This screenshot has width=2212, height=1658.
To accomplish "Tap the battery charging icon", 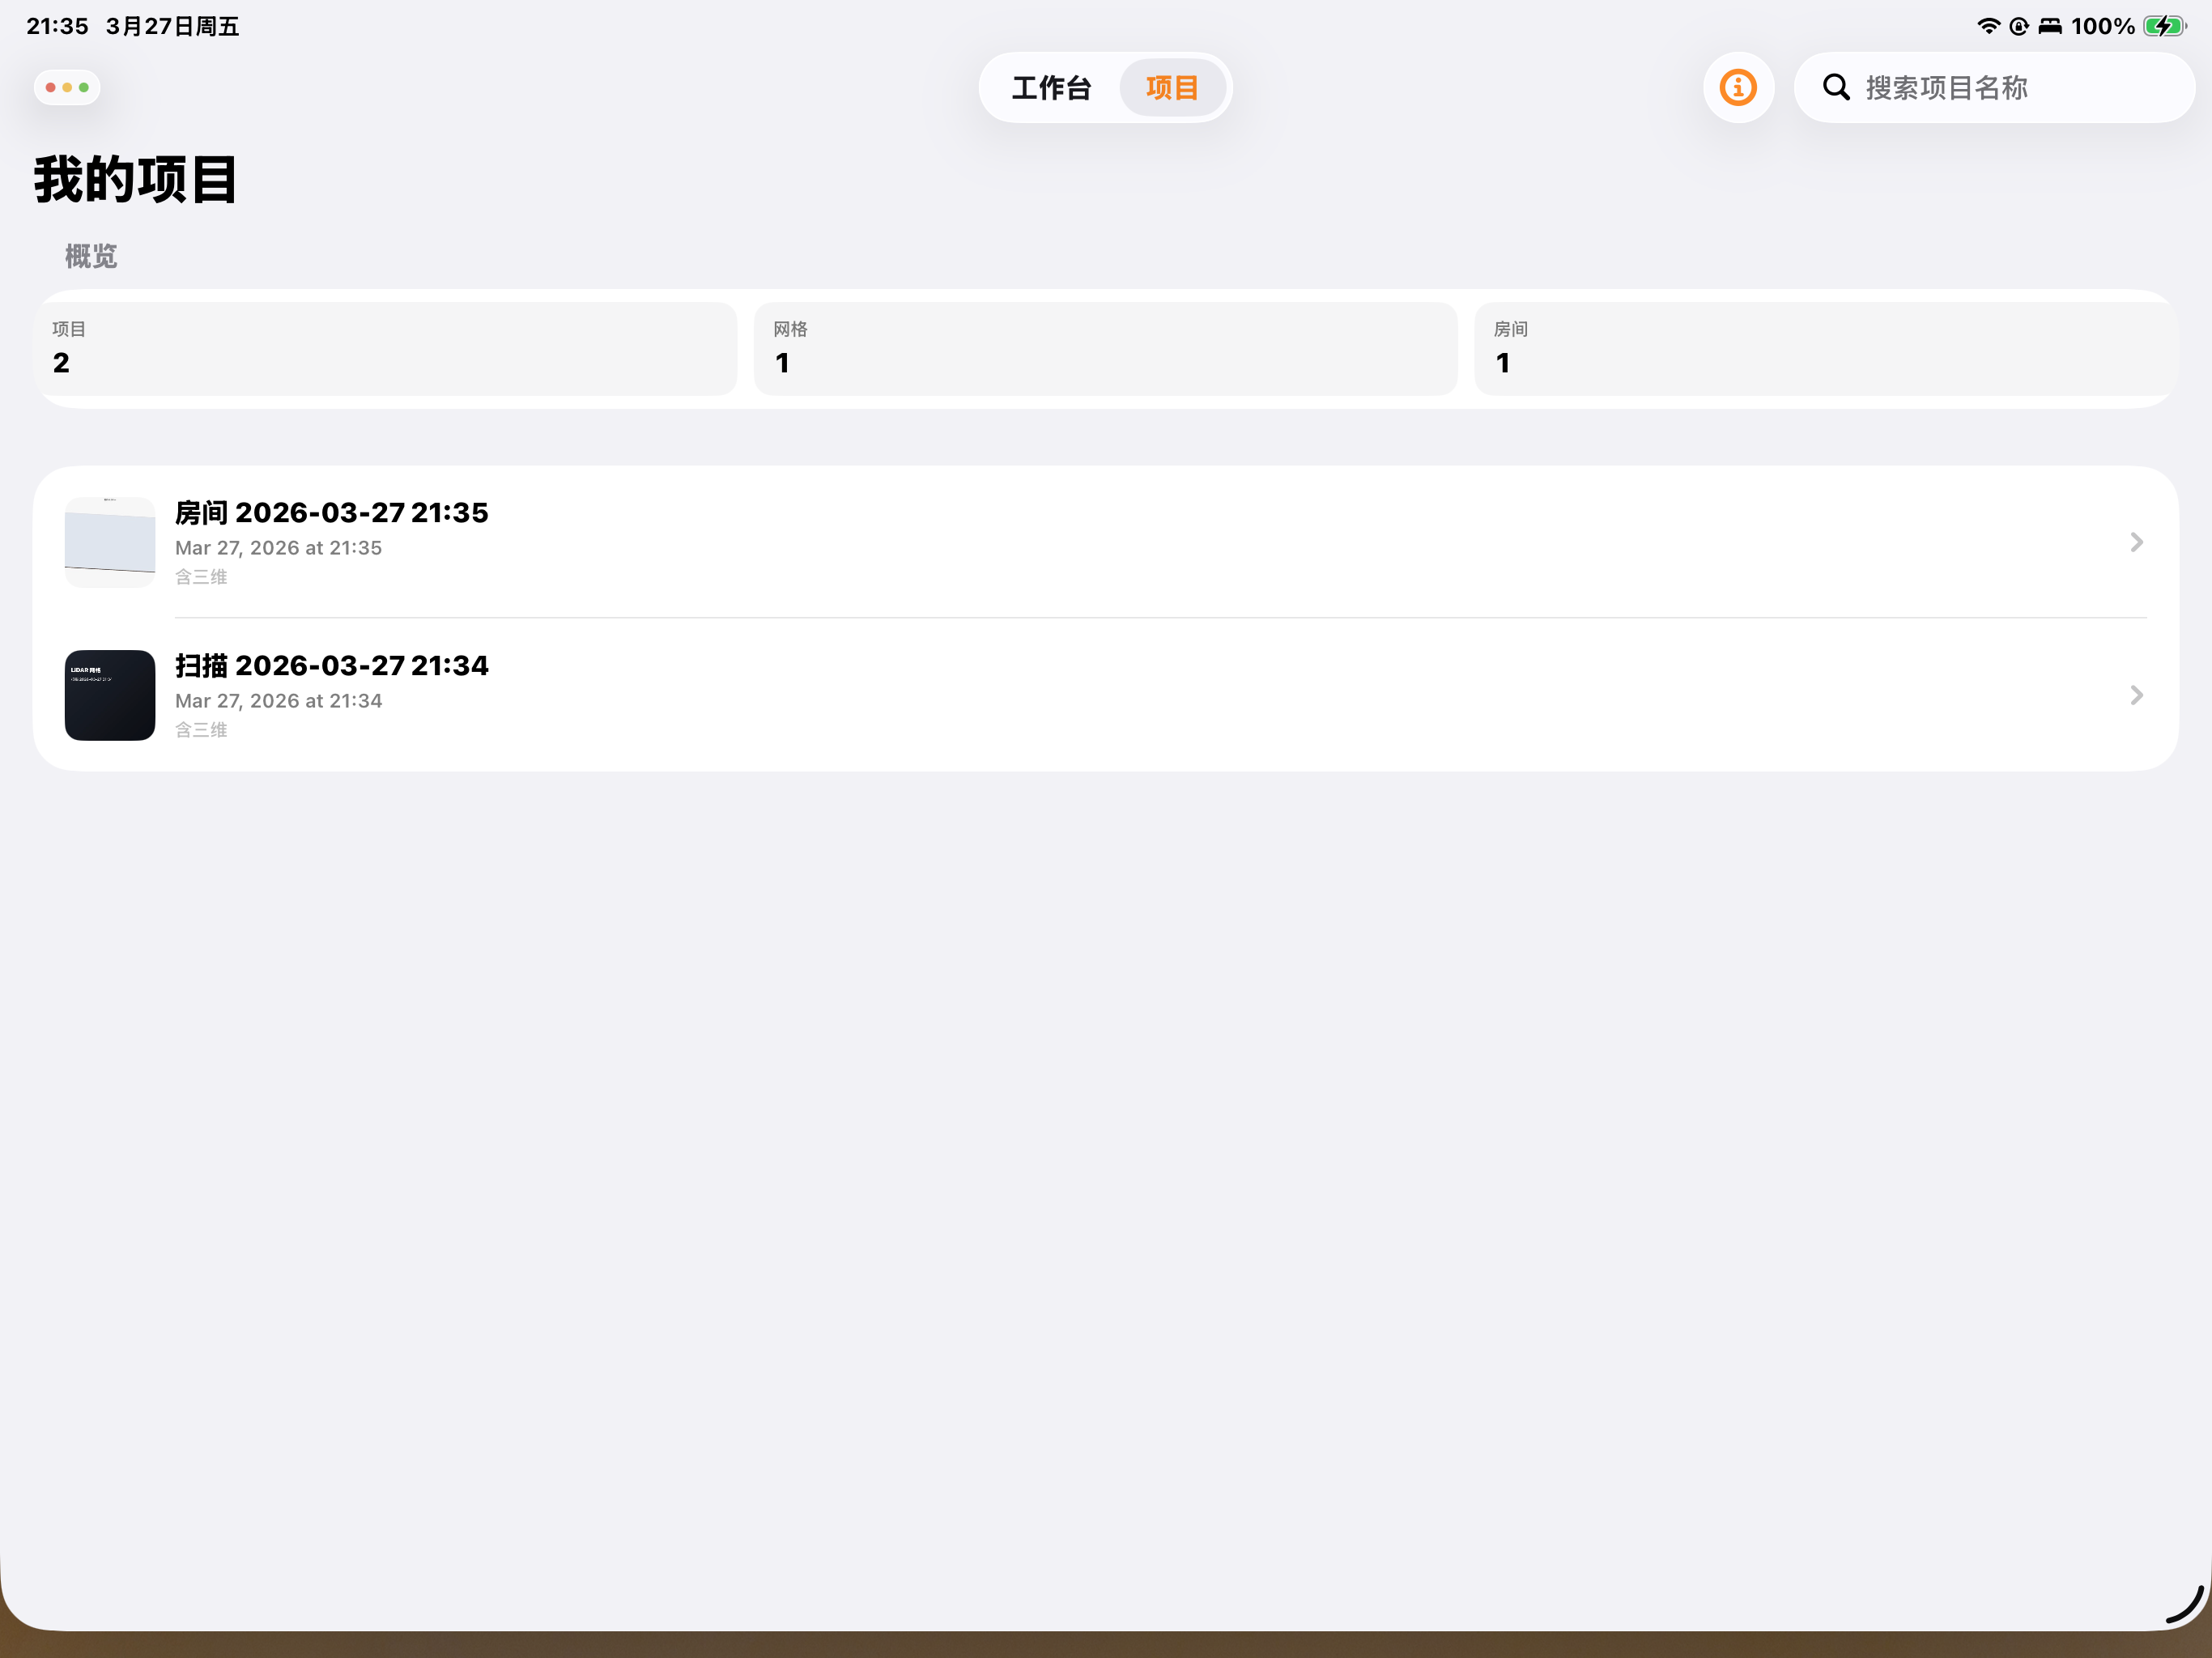I will [2165, 26].
